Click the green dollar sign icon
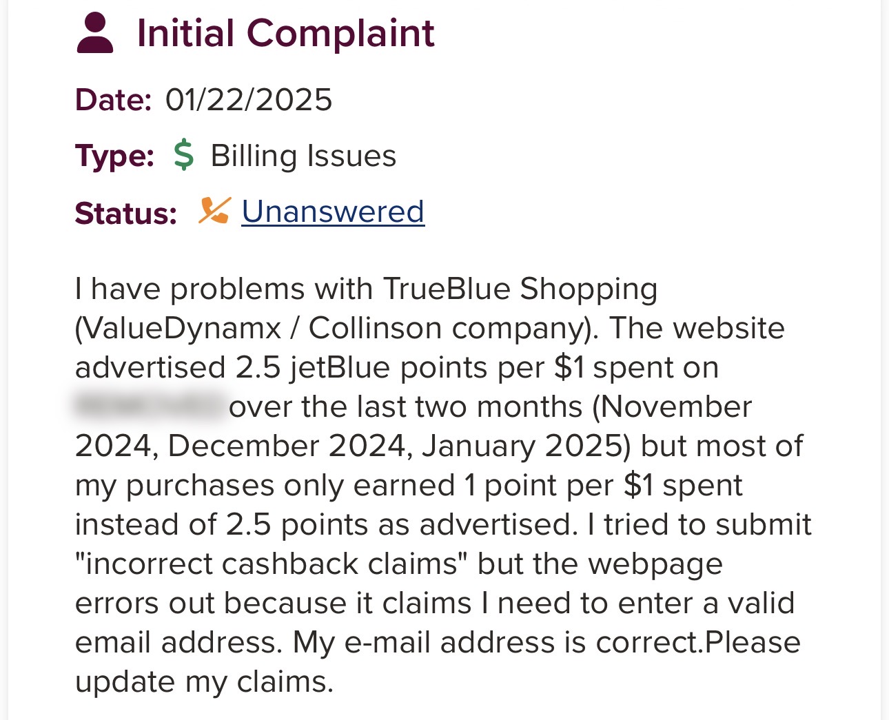The height and width of the screenshot is (720, 889). click(183, 155)
